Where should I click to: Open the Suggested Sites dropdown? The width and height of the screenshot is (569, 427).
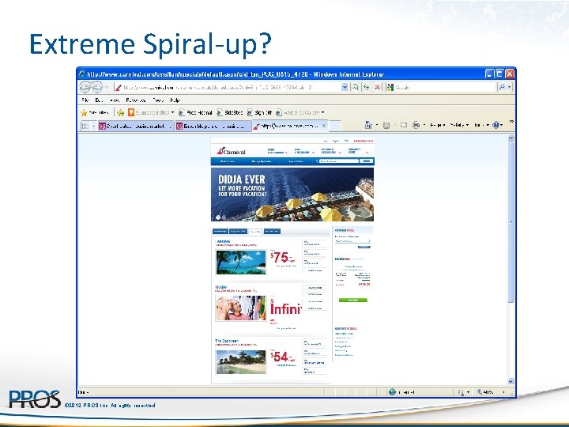151,112
